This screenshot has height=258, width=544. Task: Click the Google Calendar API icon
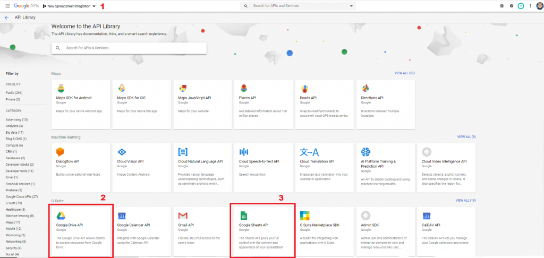pyautogui.click(x=122, y=216)
